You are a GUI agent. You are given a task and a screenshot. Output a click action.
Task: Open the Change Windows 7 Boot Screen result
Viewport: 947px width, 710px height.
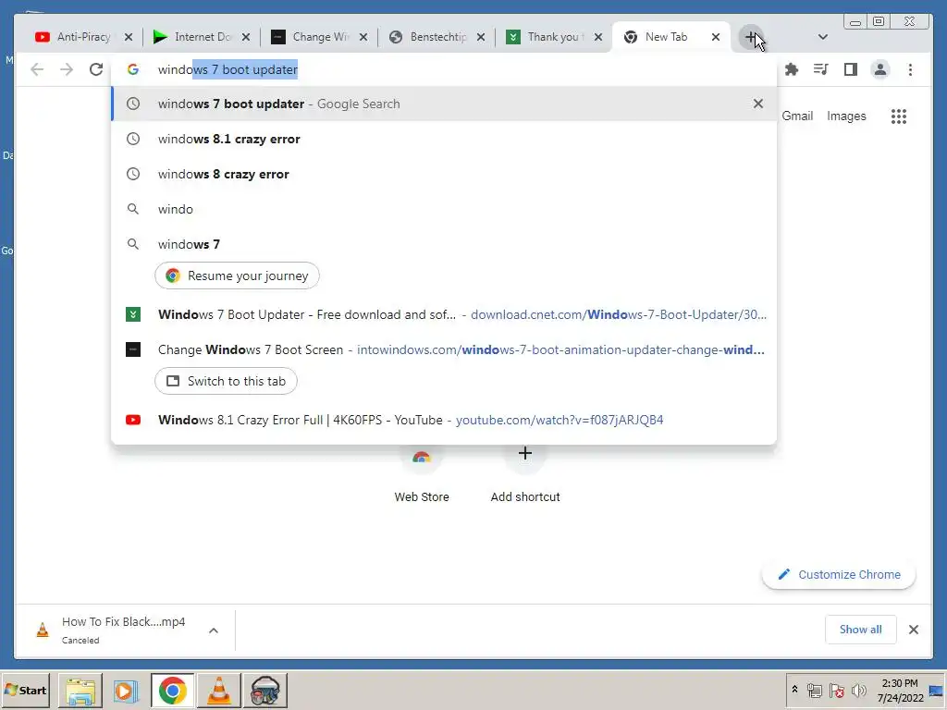[444, 349]
